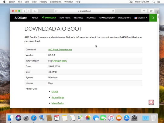Open the Screenshots page
The height and width of the screenshot is (123, 164).
pyautogui.click(x=125, y=18)
